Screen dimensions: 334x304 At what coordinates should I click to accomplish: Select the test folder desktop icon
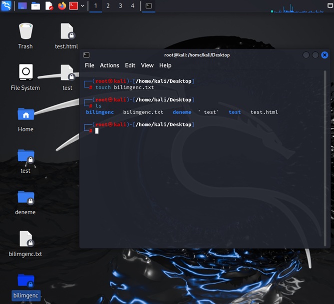[25, 161]
